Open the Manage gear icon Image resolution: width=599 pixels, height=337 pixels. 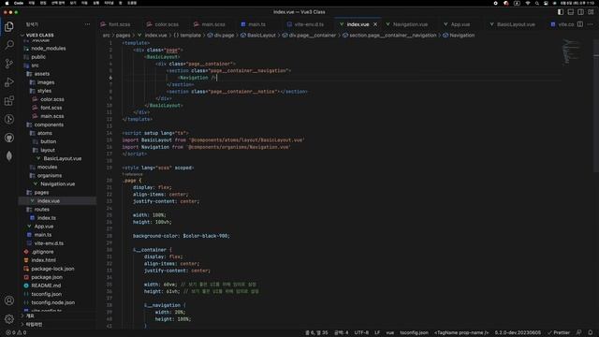pyautogui.click(x=9, y=319)
